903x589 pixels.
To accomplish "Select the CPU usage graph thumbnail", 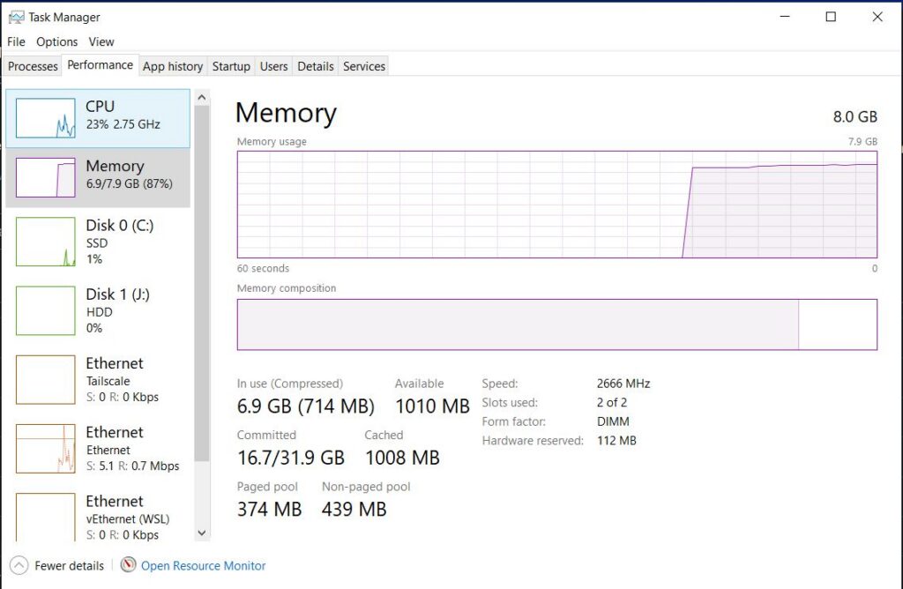I will click(46, 118).
